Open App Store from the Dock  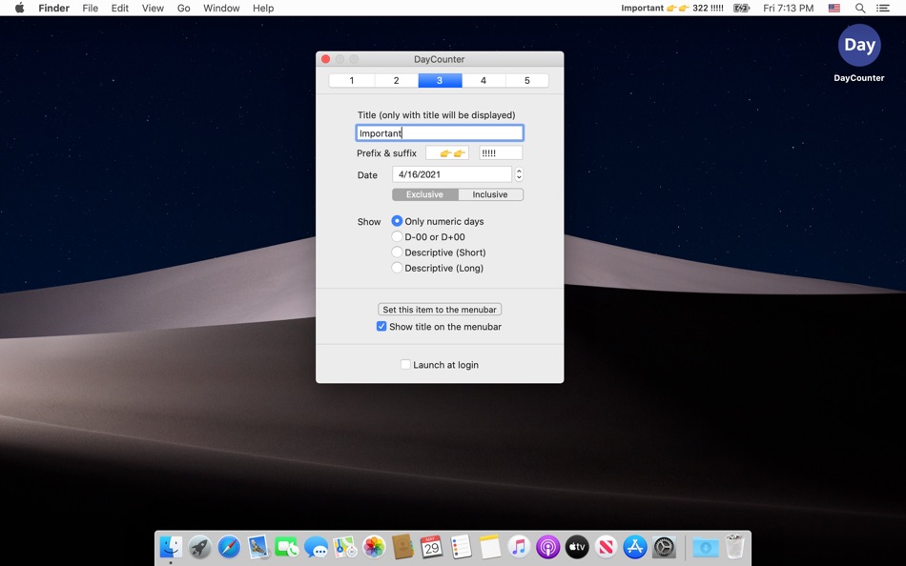(635, 546)
